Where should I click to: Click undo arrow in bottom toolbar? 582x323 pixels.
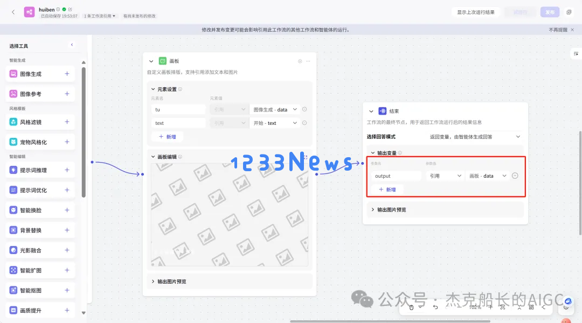point(435,307)
